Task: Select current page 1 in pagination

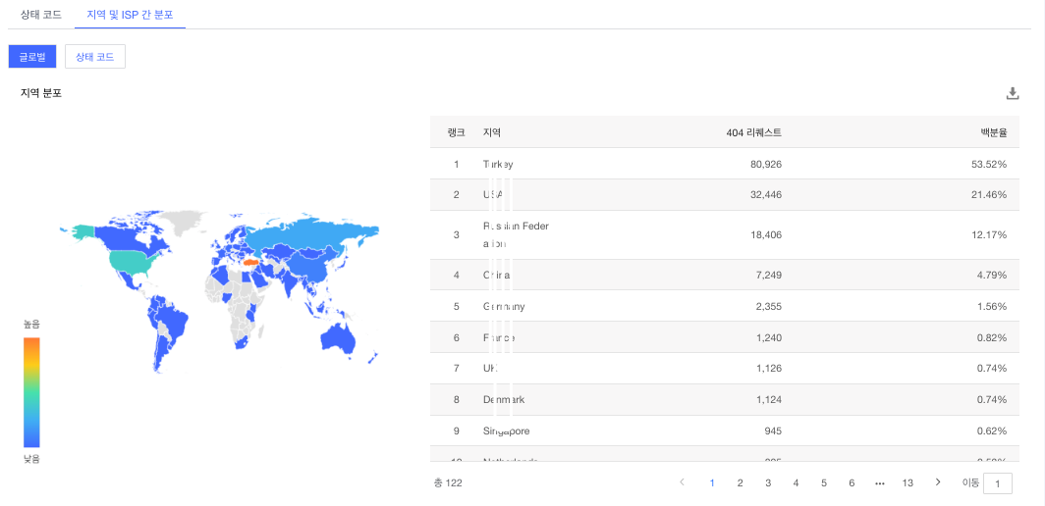Action: (x=712, y=483)
